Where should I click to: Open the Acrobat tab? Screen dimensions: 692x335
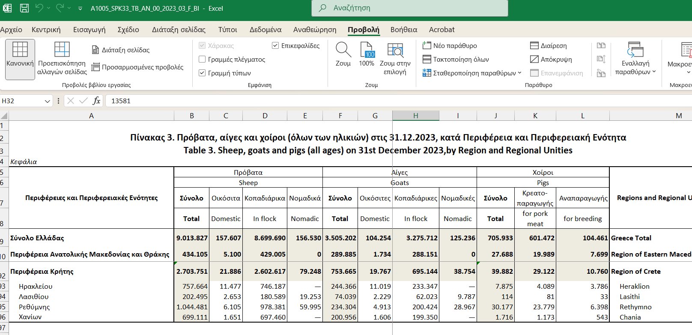[442, 30]
